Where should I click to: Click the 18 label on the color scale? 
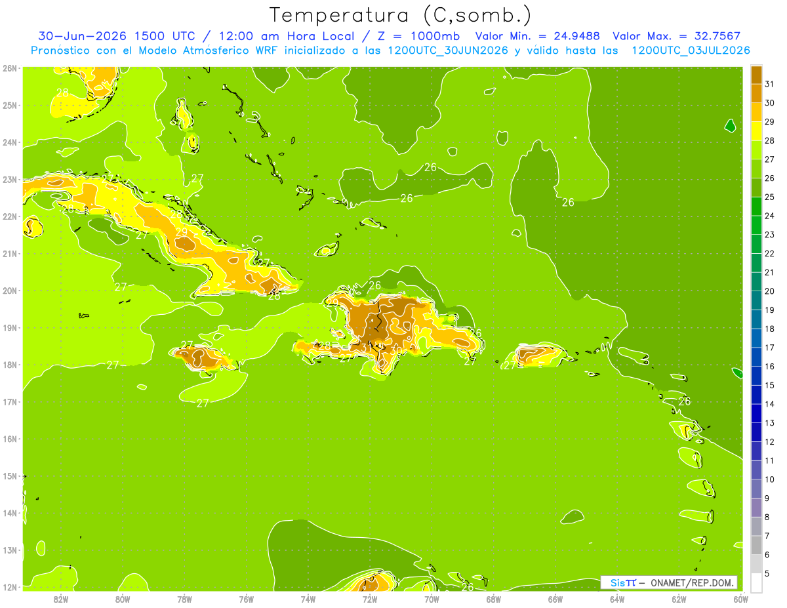point(769,329)
